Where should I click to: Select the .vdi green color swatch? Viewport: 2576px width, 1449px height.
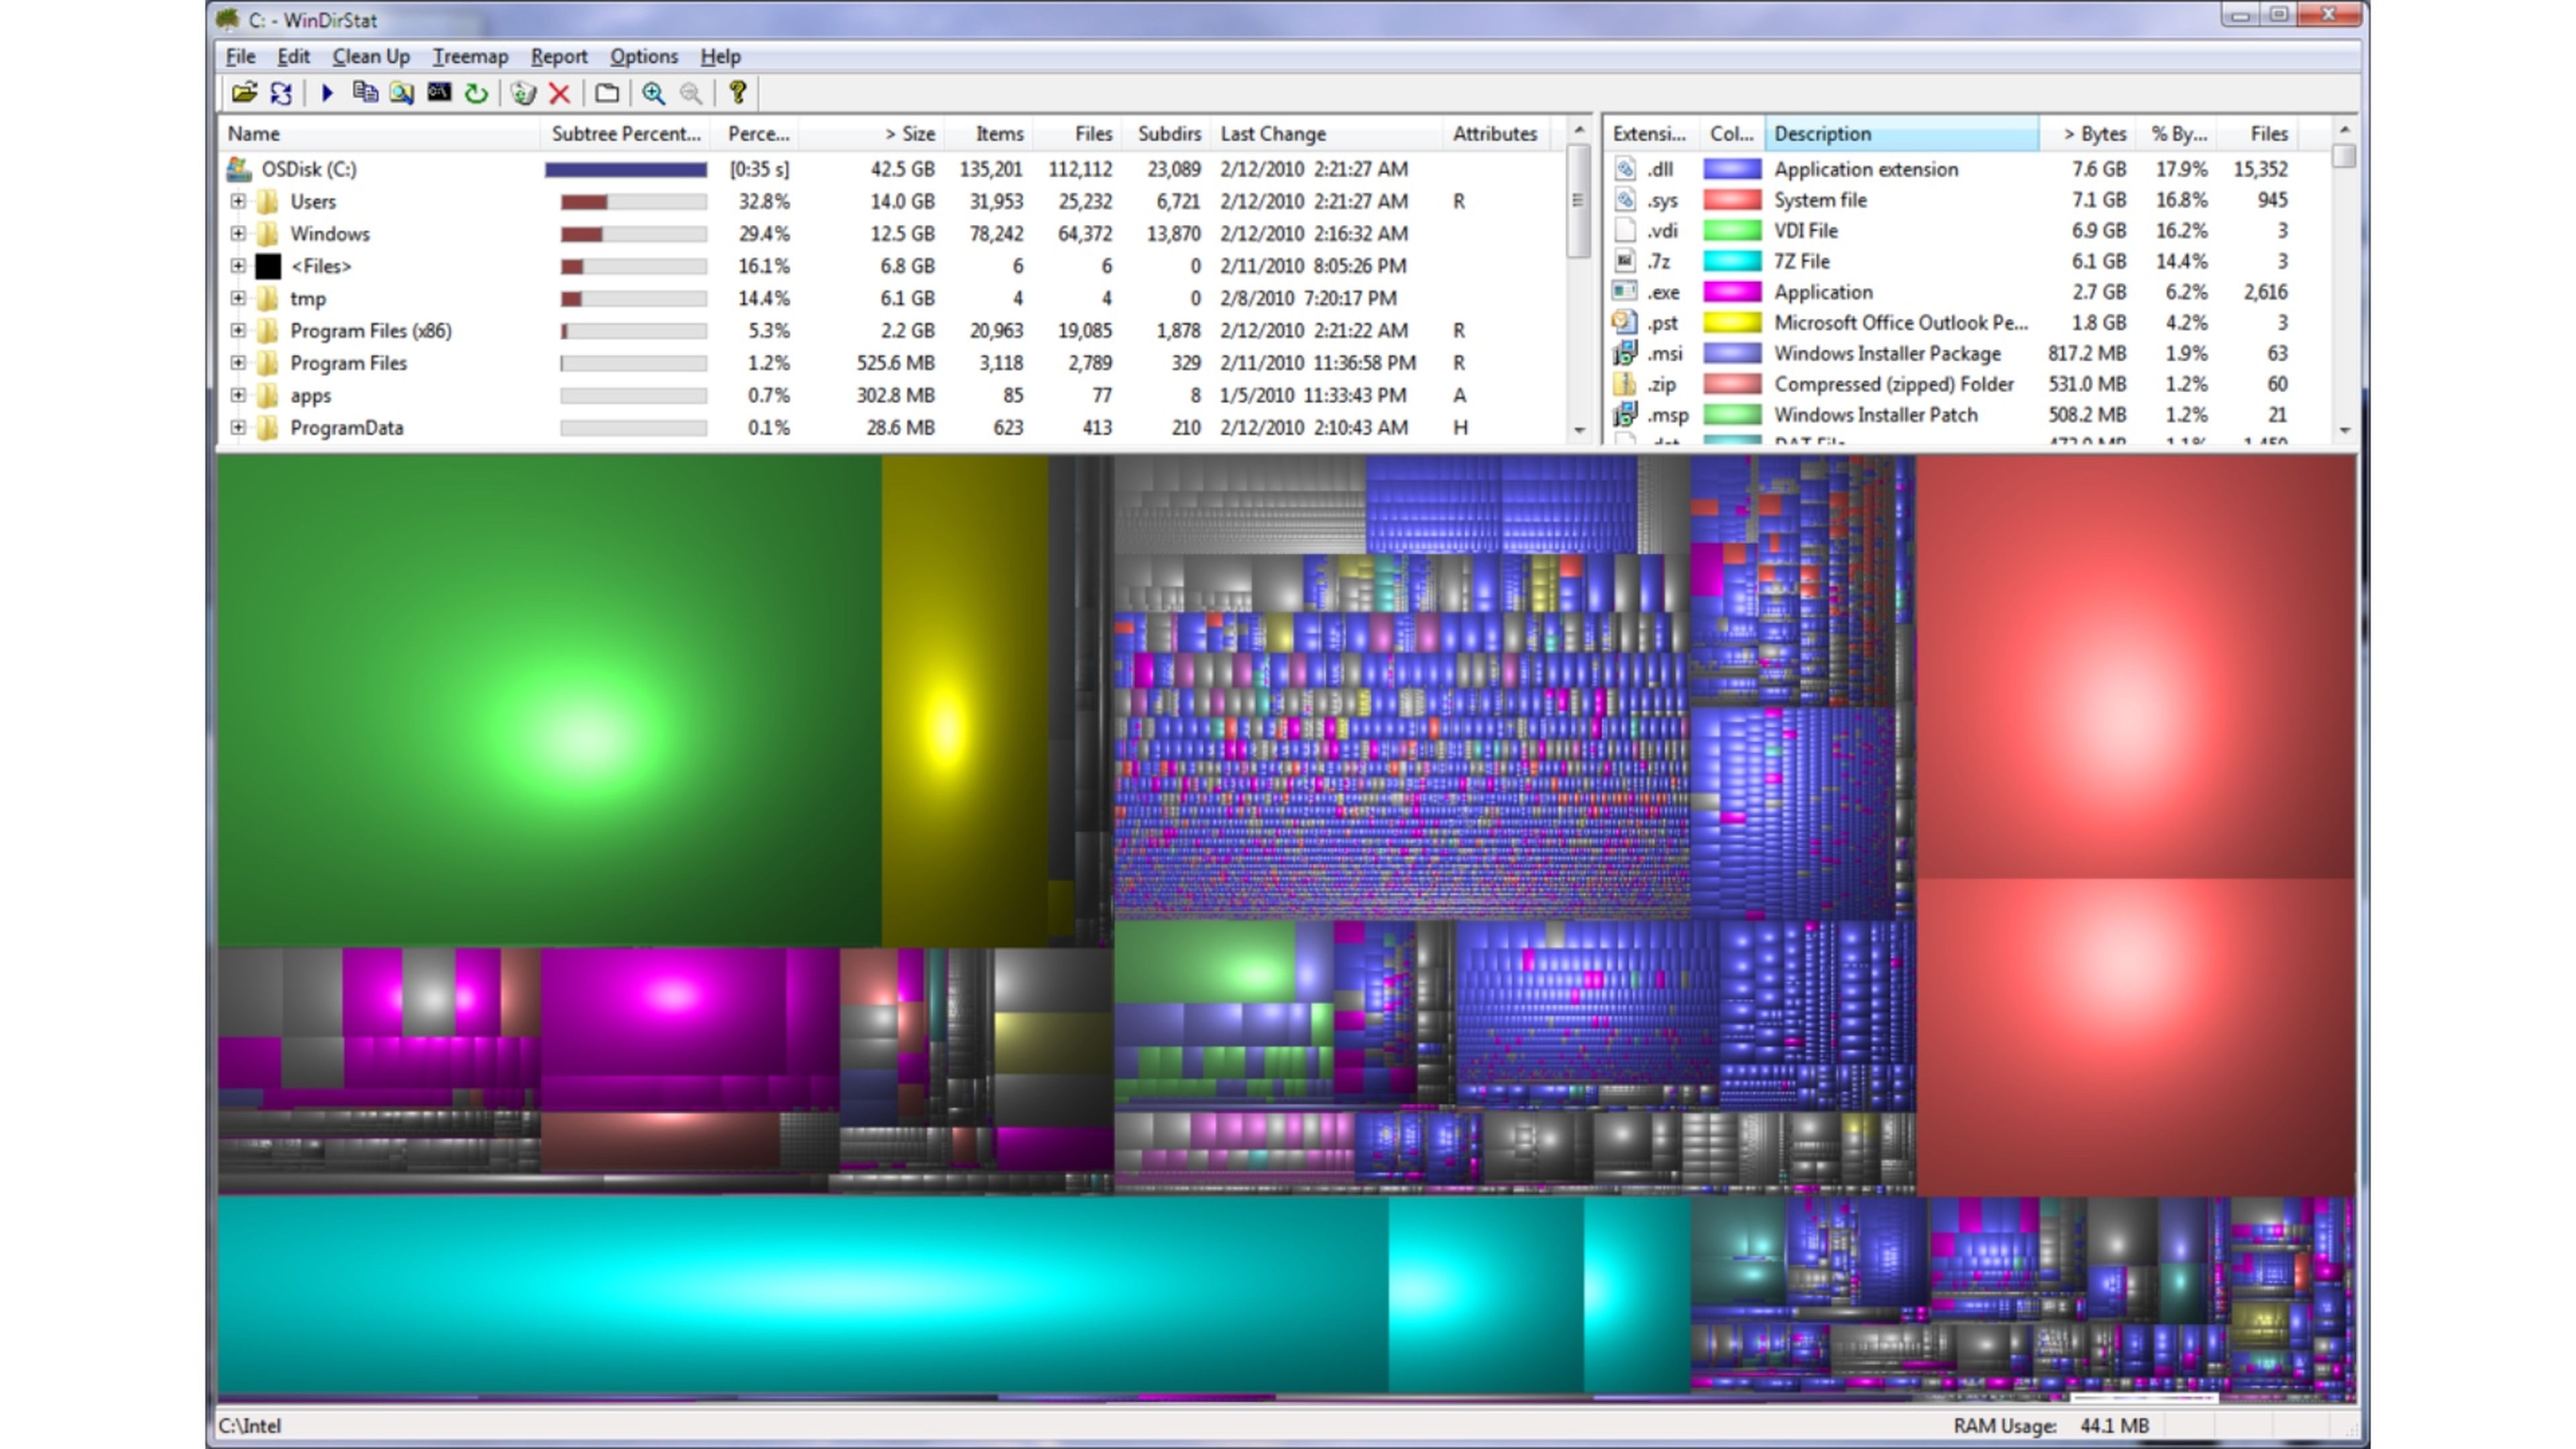coord(1731,230)
